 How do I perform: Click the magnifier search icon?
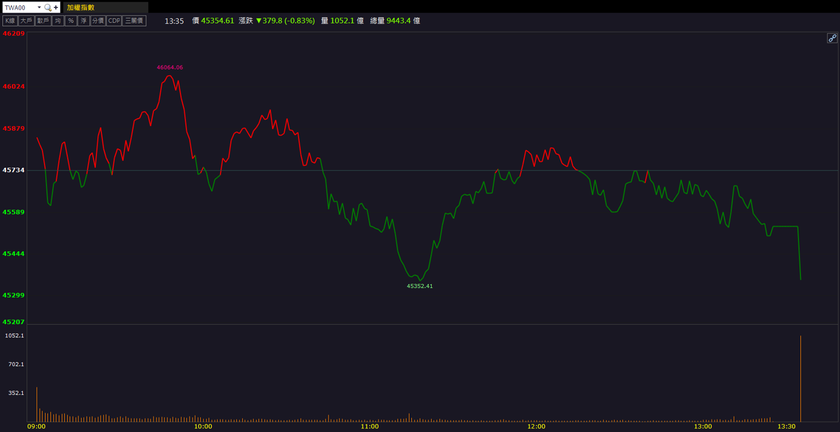coord(48,8)
